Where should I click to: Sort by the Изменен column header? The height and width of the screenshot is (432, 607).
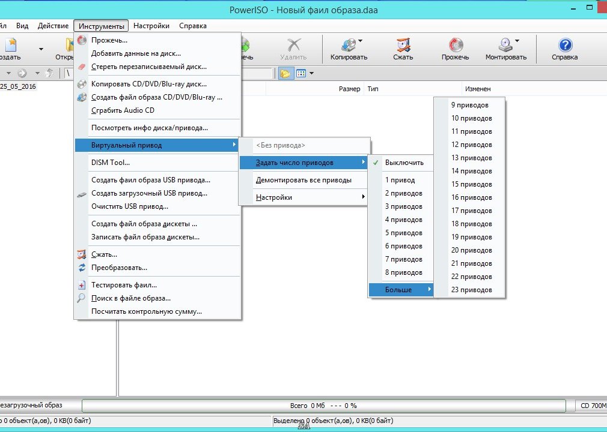point(478,89)
